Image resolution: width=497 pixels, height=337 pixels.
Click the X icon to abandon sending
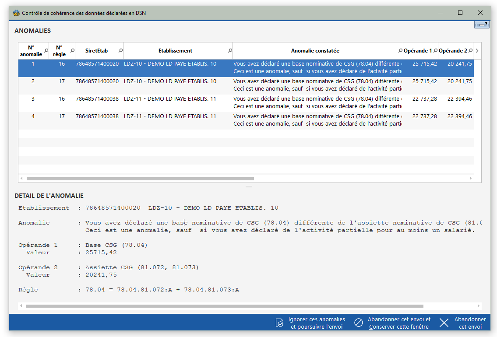tap(444, 323)
